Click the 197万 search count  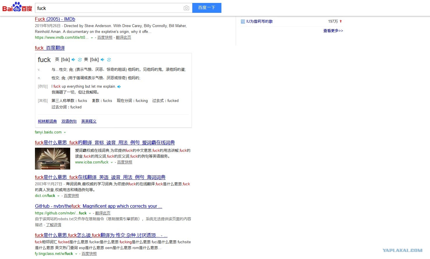(x=333, y=22)
